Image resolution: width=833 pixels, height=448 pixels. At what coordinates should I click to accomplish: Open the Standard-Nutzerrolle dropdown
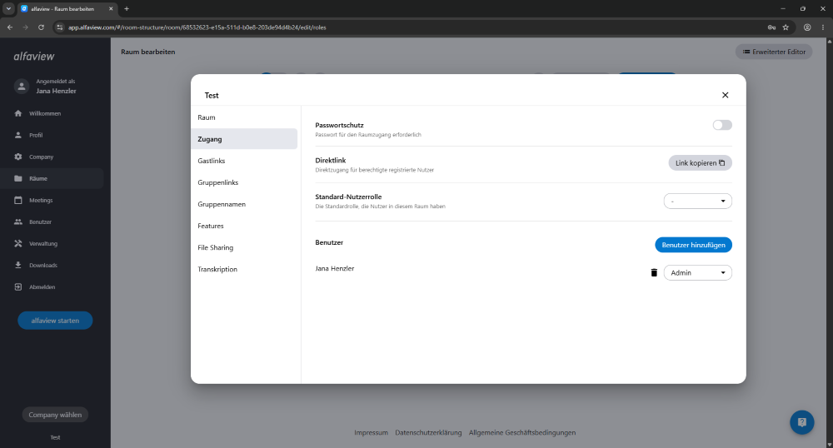point(697,202)
